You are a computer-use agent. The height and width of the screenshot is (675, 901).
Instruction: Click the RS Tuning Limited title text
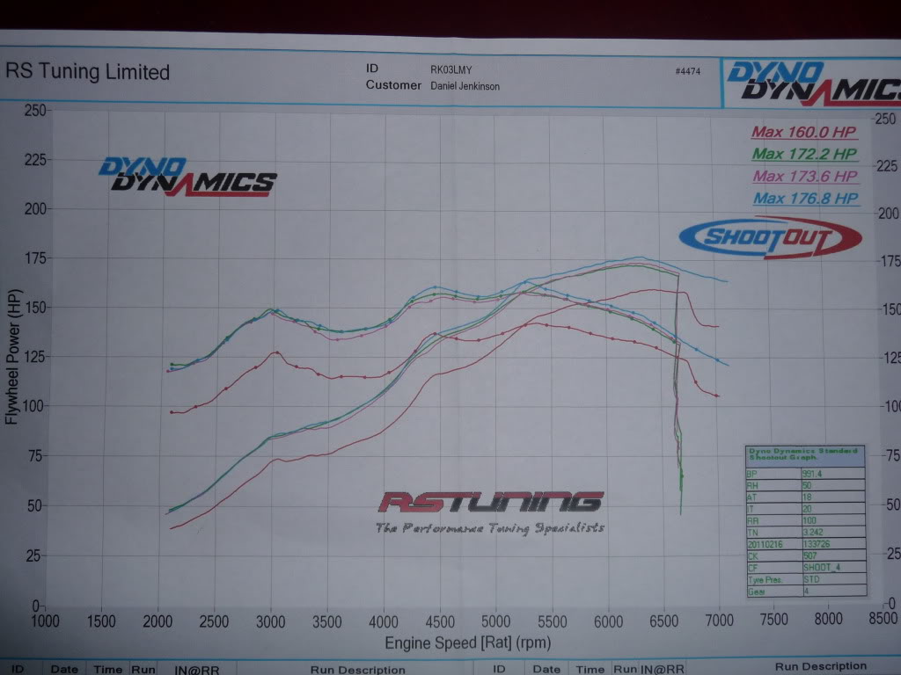click(x=88, y=72)
